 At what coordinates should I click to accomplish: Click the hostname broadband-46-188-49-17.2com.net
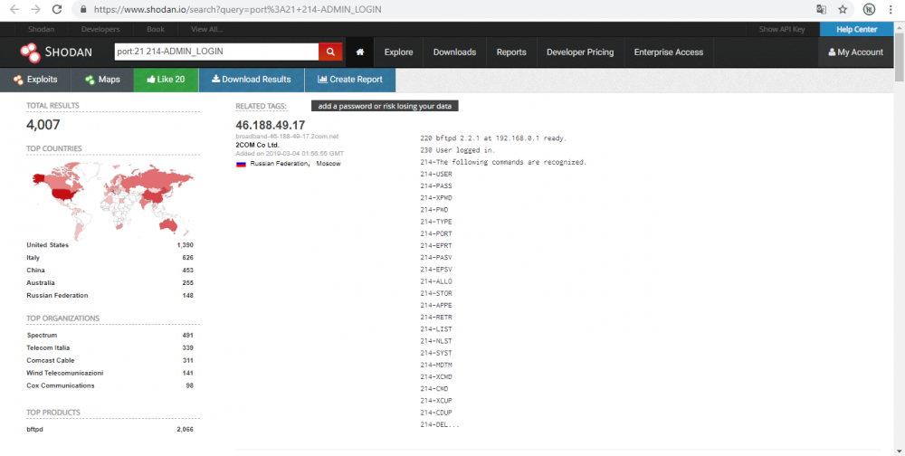click(287, 137)
